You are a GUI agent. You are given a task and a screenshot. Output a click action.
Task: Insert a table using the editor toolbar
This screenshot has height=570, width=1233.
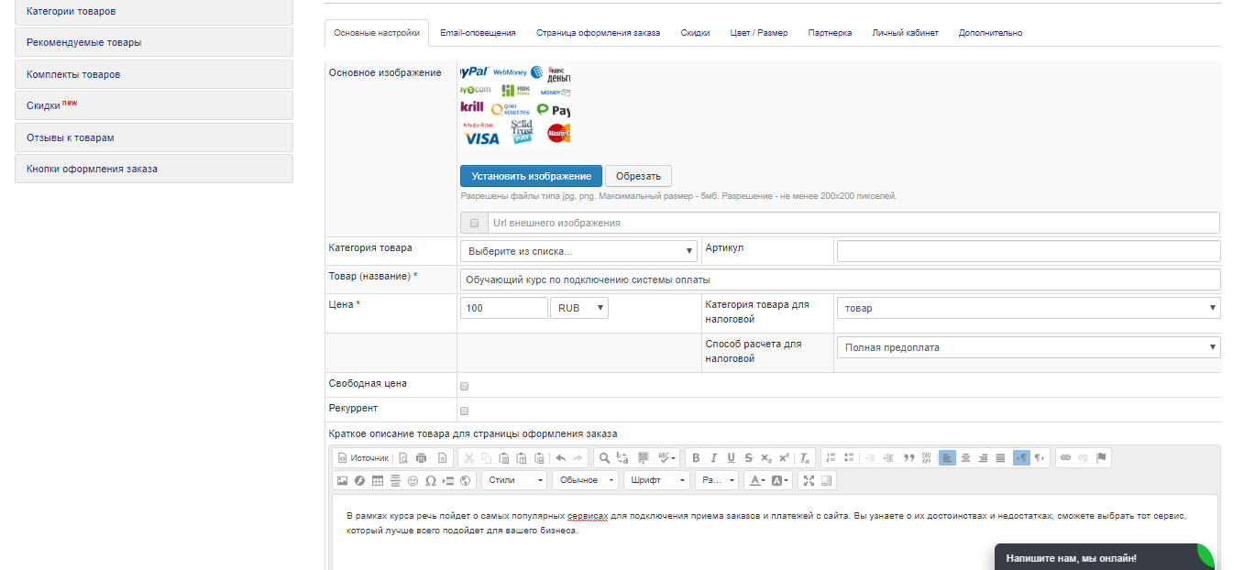coord(378,480)
